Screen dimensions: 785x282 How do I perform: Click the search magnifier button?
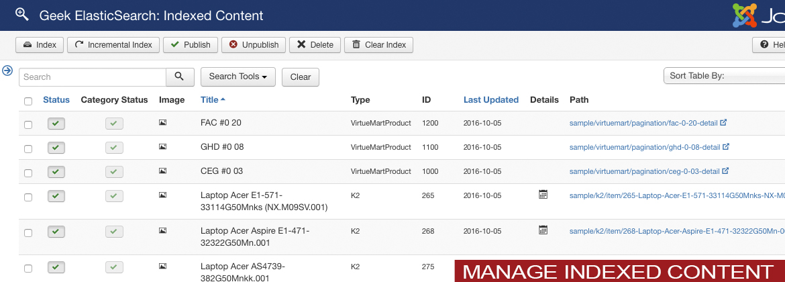180,77
